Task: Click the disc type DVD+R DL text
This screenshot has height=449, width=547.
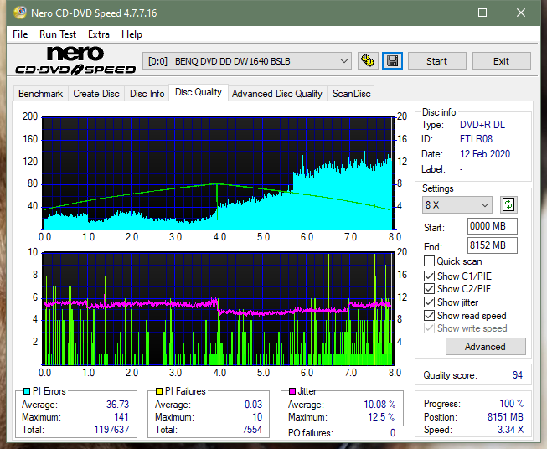Action: tap(482, 125)
